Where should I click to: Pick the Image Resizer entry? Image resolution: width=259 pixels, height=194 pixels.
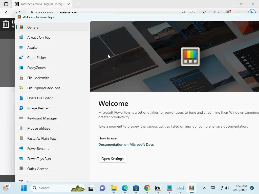(53, 108)
